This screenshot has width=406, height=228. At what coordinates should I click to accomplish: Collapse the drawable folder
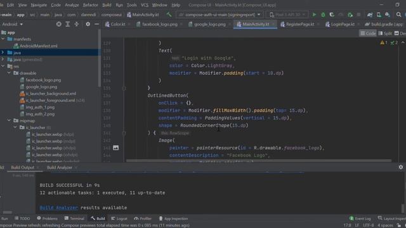tap(9, 73)
